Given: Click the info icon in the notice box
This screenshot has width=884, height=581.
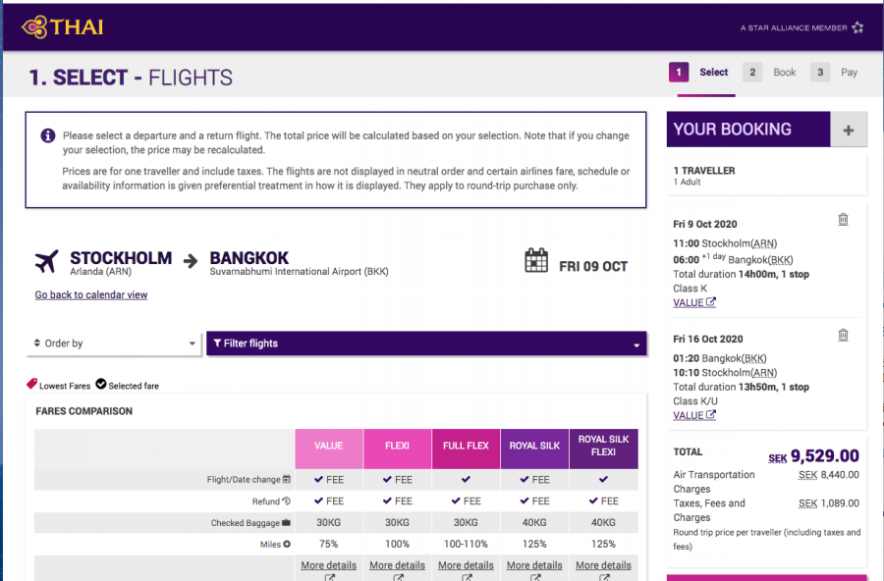Looking at the screenshot, I should pos(47,135).
